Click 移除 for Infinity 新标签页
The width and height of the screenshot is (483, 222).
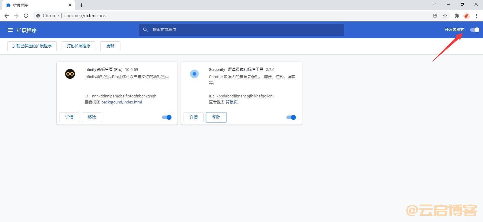(x=92, y=117)
